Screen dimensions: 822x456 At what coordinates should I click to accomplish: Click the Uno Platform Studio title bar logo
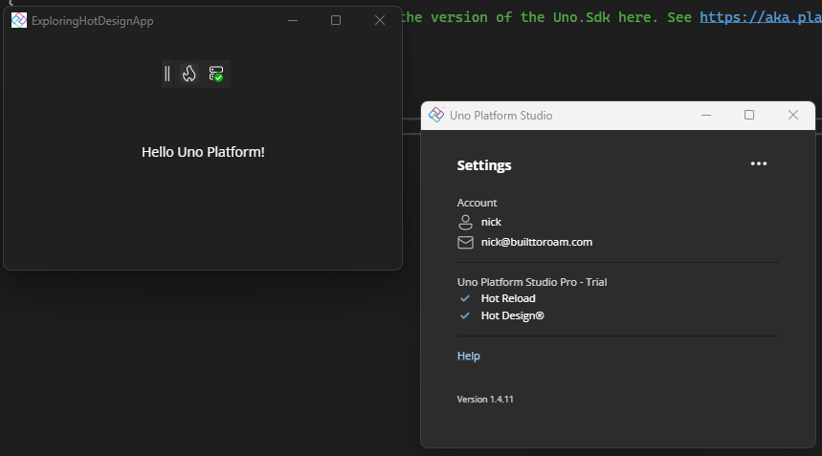(436, 115)
